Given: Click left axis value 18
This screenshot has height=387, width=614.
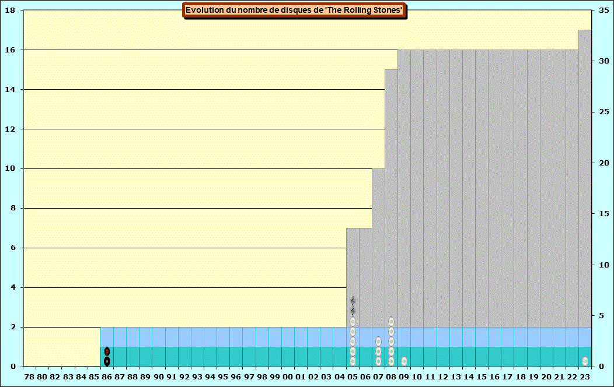Looking at the screenshot, I should click(11, 10).
